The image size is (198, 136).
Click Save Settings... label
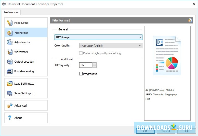tap(24, 94)
